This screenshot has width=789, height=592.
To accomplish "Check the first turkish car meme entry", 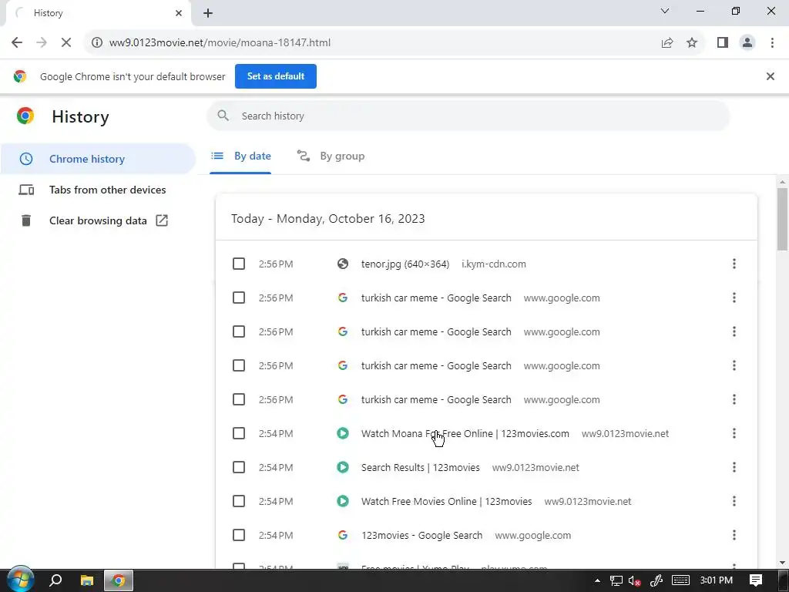I will tap(239, 298).
